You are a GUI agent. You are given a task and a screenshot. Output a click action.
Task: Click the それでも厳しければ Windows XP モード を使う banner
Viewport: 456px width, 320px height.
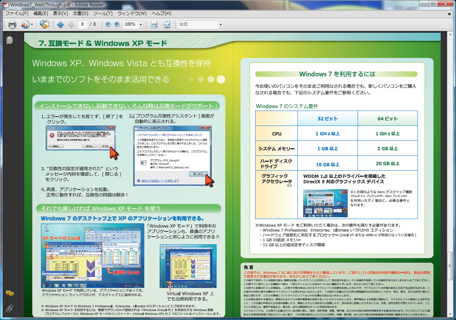(x=129, y=208)
